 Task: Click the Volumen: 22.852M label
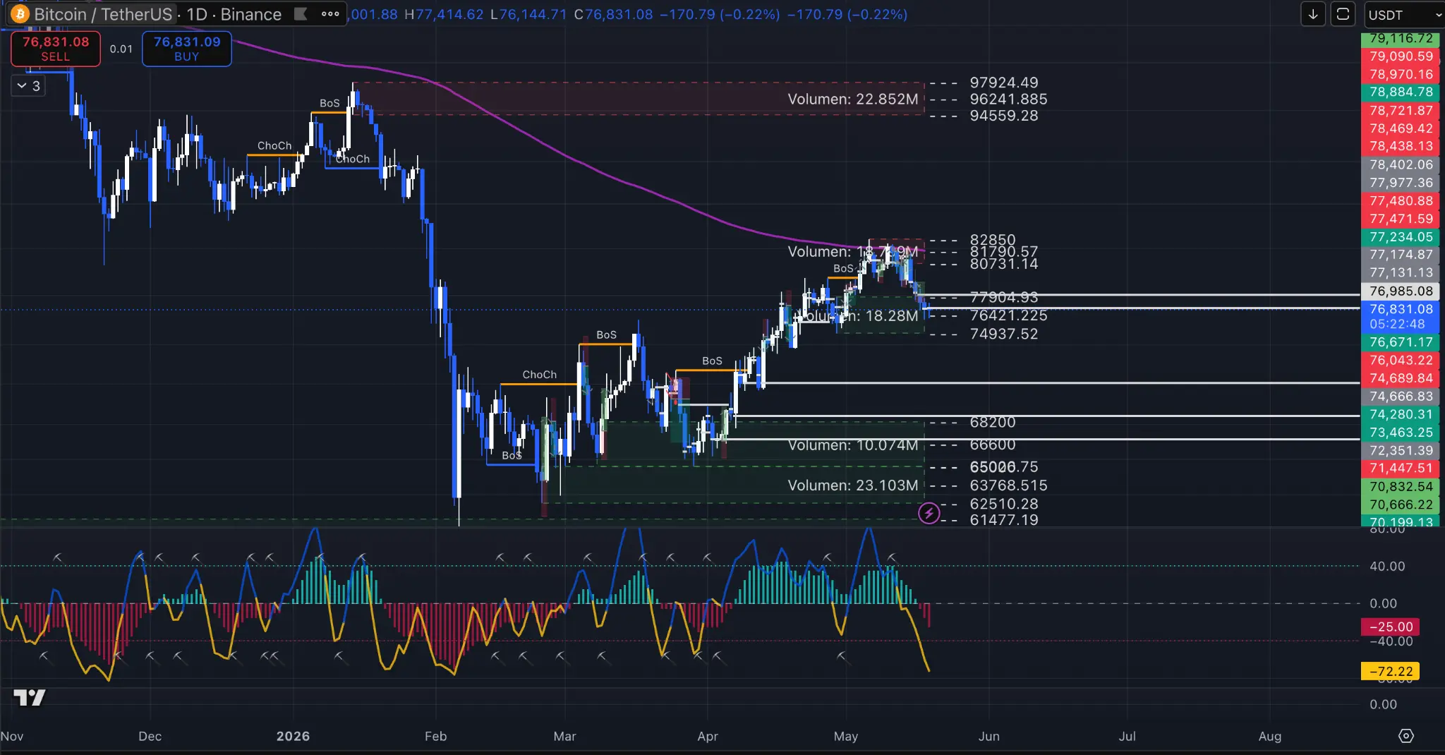click(x=853, y=99)
